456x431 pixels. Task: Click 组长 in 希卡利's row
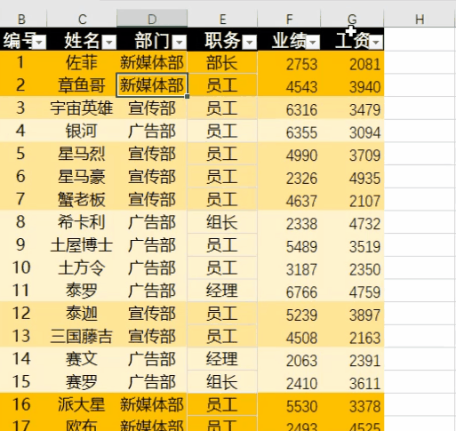(x=222, y=222)
